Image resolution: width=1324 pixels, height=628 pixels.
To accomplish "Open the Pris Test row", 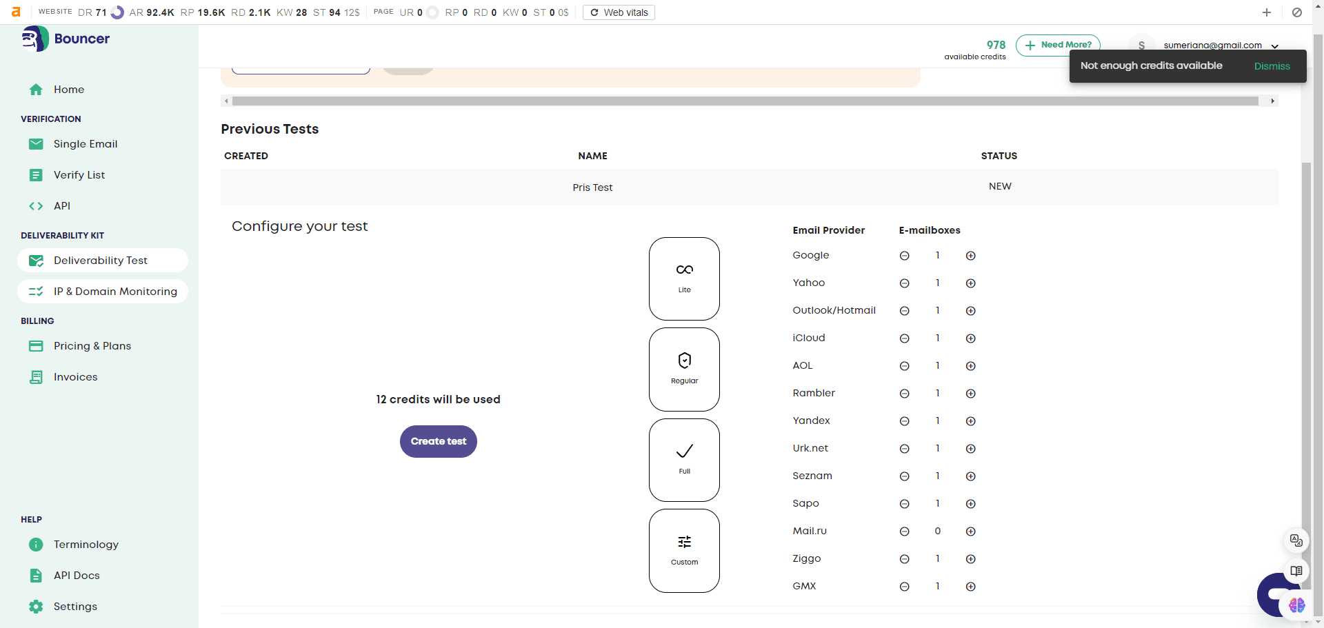I will (749, 187).
